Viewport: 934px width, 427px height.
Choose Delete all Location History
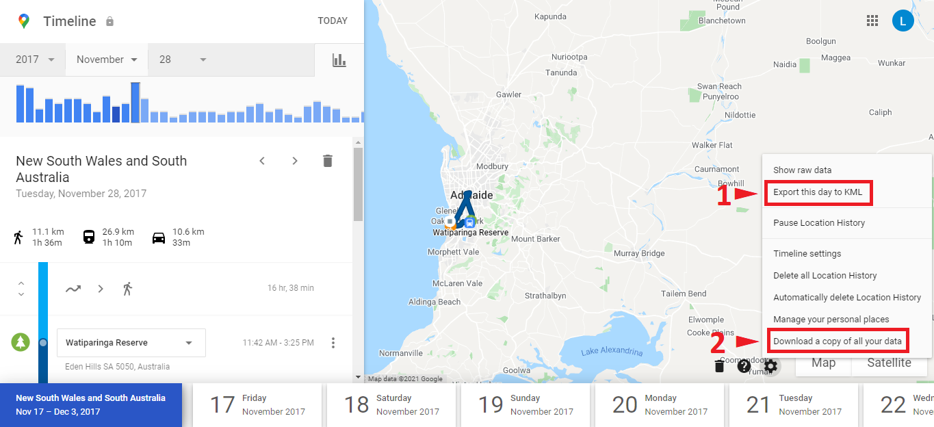[x=847, y=275]
